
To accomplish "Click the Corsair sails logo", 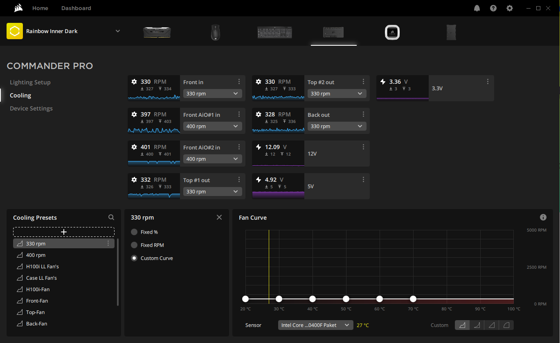I will 18,8.
